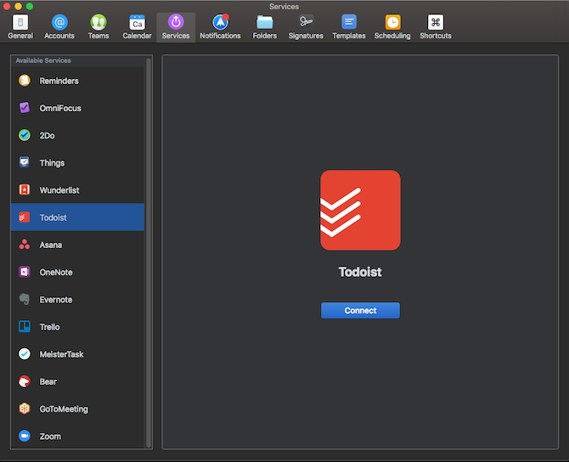Select the 2Do label

pos(48,136)
